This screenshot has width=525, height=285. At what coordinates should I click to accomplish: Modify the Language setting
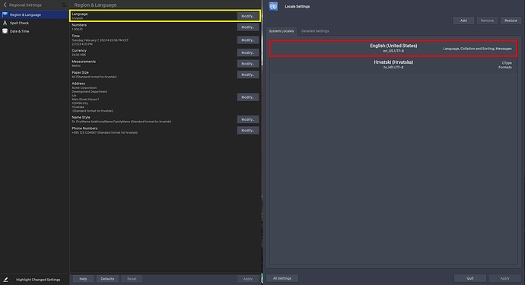click(248, 16)
